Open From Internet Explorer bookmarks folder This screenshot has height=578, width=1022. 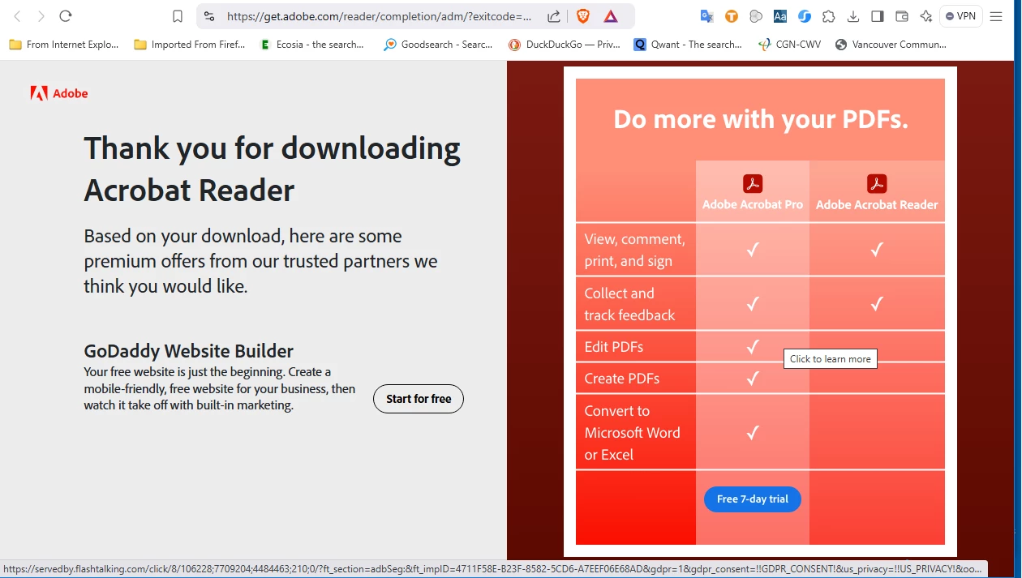pos(64,45)
